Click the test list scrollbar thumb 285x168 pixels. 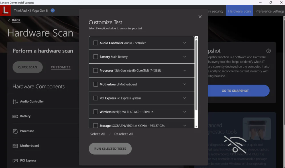[196, 75]
